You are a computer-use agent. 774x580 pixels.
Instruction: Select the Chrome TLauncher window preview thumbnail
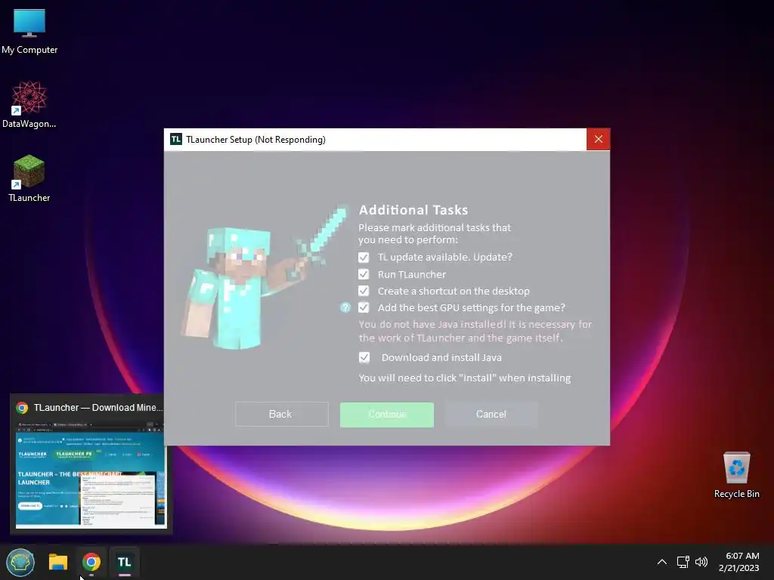click(91, 474)
